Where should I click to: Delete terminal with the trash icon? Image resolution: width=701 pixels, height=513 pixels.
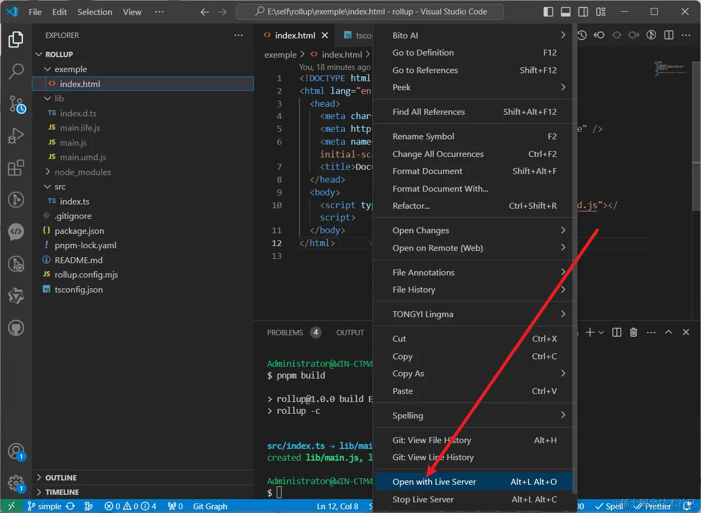click(x=633, y=332)
